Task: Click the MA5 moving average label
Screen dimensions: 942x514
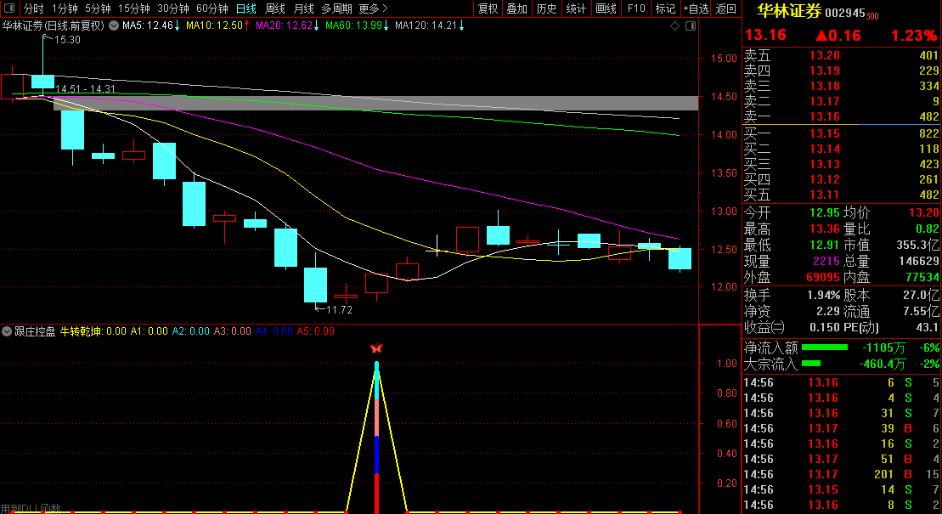Action: [149, 25]
